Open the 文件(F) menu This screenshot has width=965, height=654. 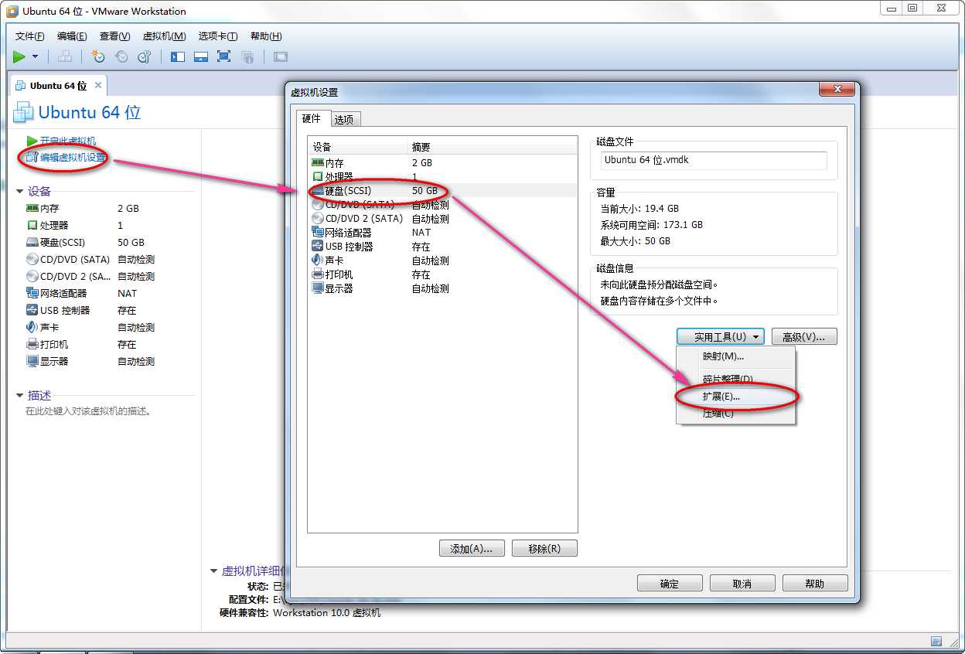coord(30,36)
